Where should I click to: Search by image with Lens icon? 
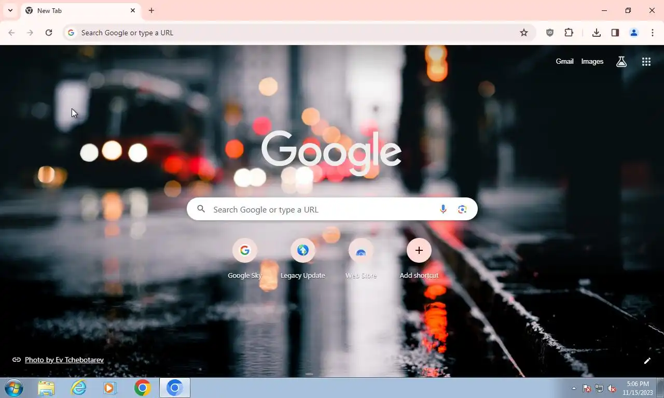462,209
